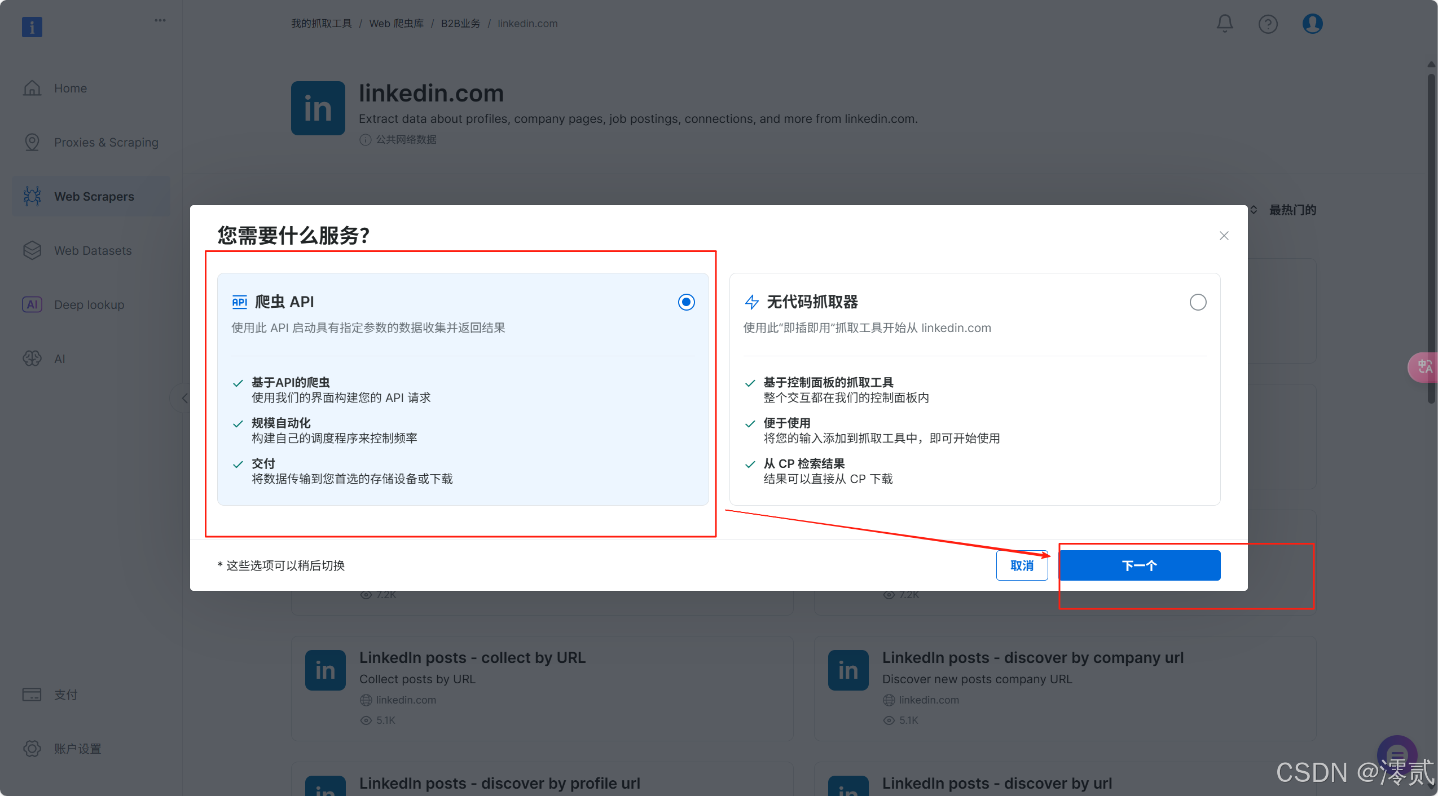Open 账户设置 from the sidebar
Viewport: 1438px width, 796px height.
tap(77, 749)
